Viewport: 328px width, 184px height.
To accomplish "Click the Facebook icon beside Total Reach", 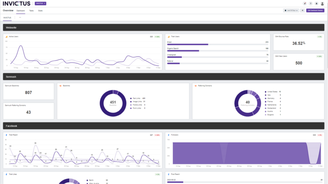I will click(x=6, y=135).
